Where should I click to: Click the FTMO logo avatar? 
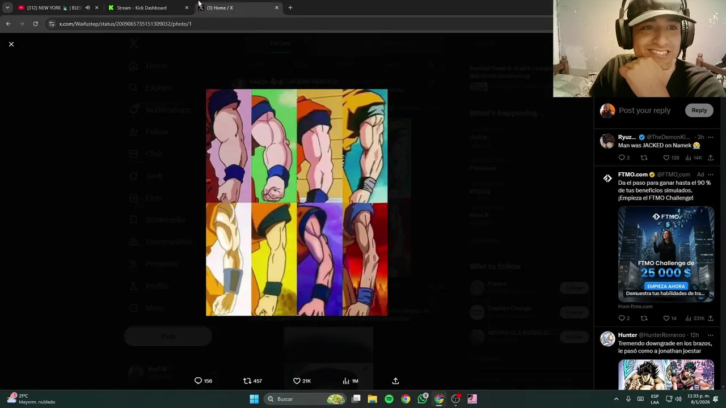tap(607, 178)
